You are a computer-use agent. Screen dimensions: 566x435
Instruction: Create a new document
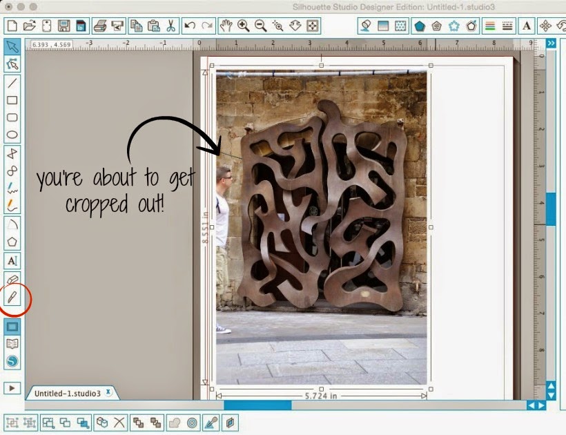11,26
